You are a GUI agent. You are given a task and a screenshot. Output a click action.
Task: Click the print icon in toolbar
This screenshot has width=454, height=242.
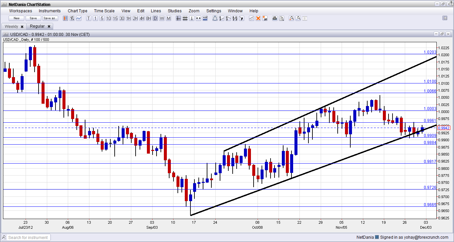275,18
